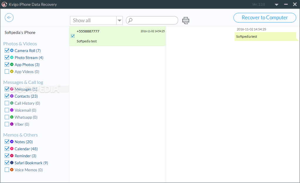Open the title bar dropdown menu arrow
Viewport: 300px width, 183px height.
pyautogui.click(x=277, y=4)
